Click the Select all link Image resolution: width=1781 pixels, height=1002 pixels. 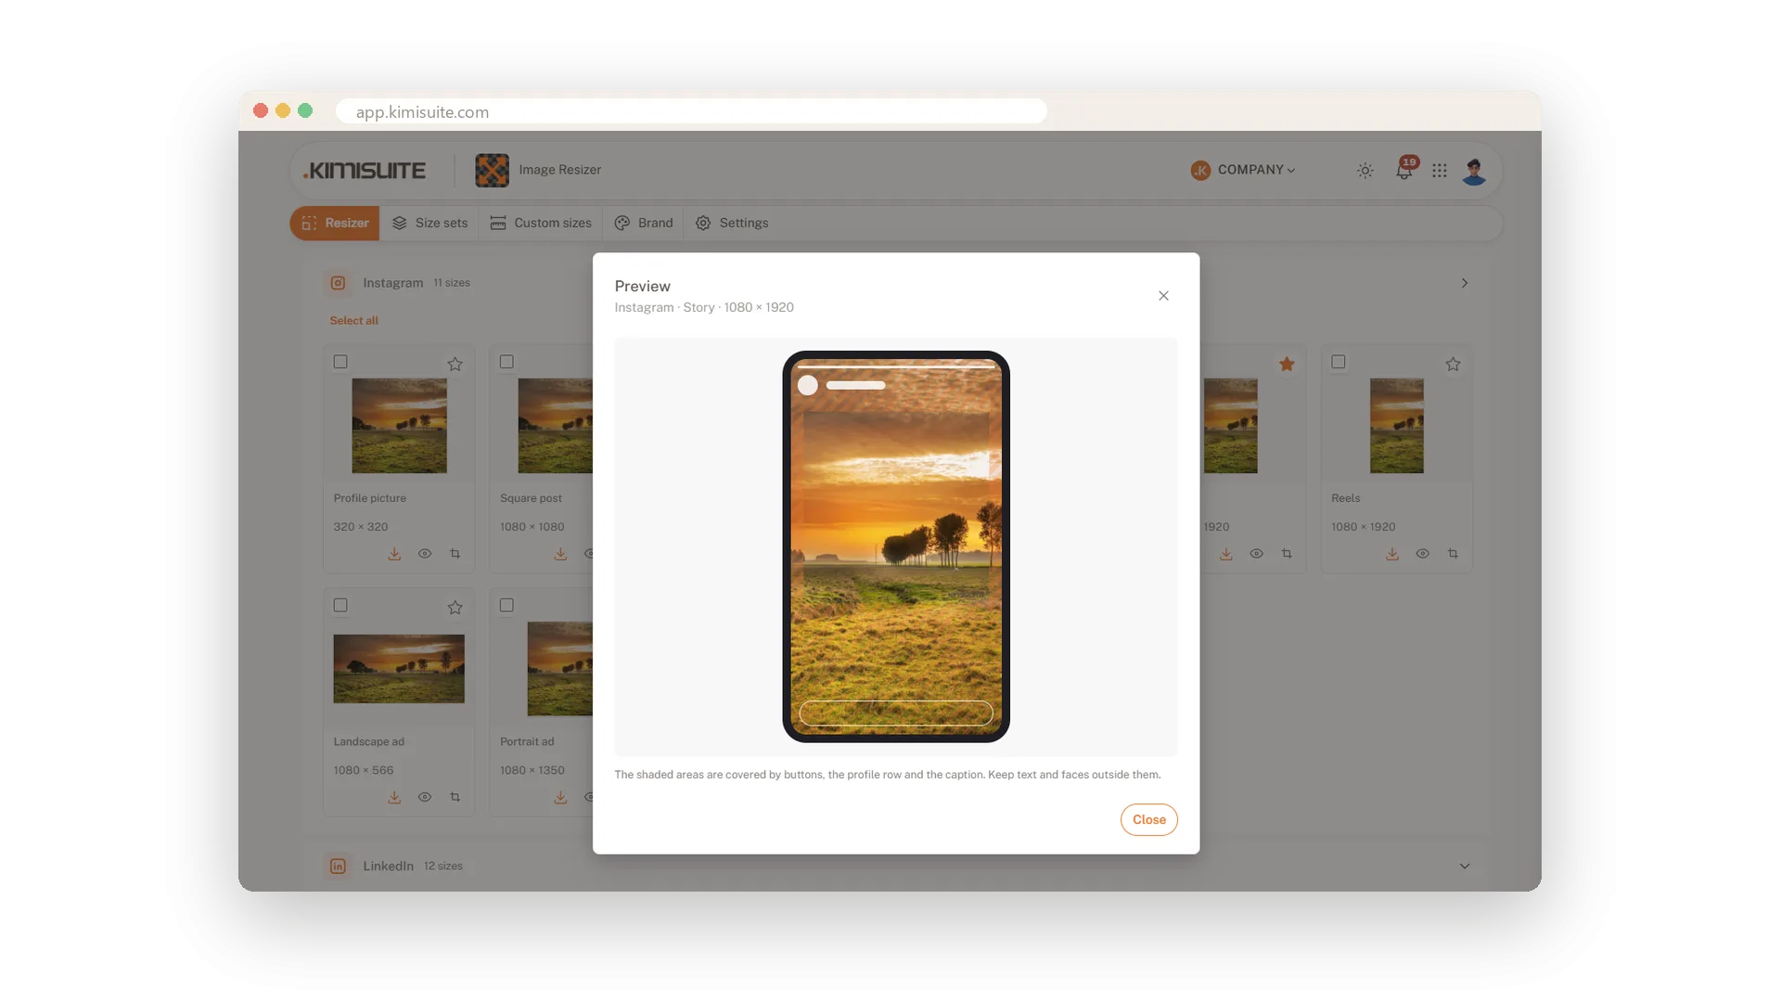coord(353,320)
